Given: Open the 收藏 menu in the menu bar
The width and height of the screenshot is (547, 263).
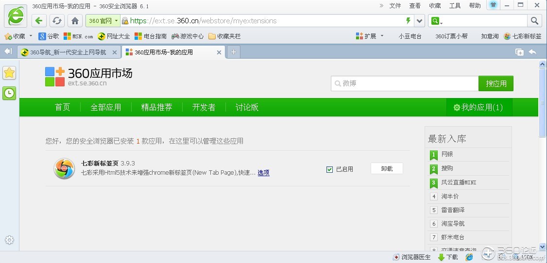Looking at the screenshot, I should click(435, 5).
